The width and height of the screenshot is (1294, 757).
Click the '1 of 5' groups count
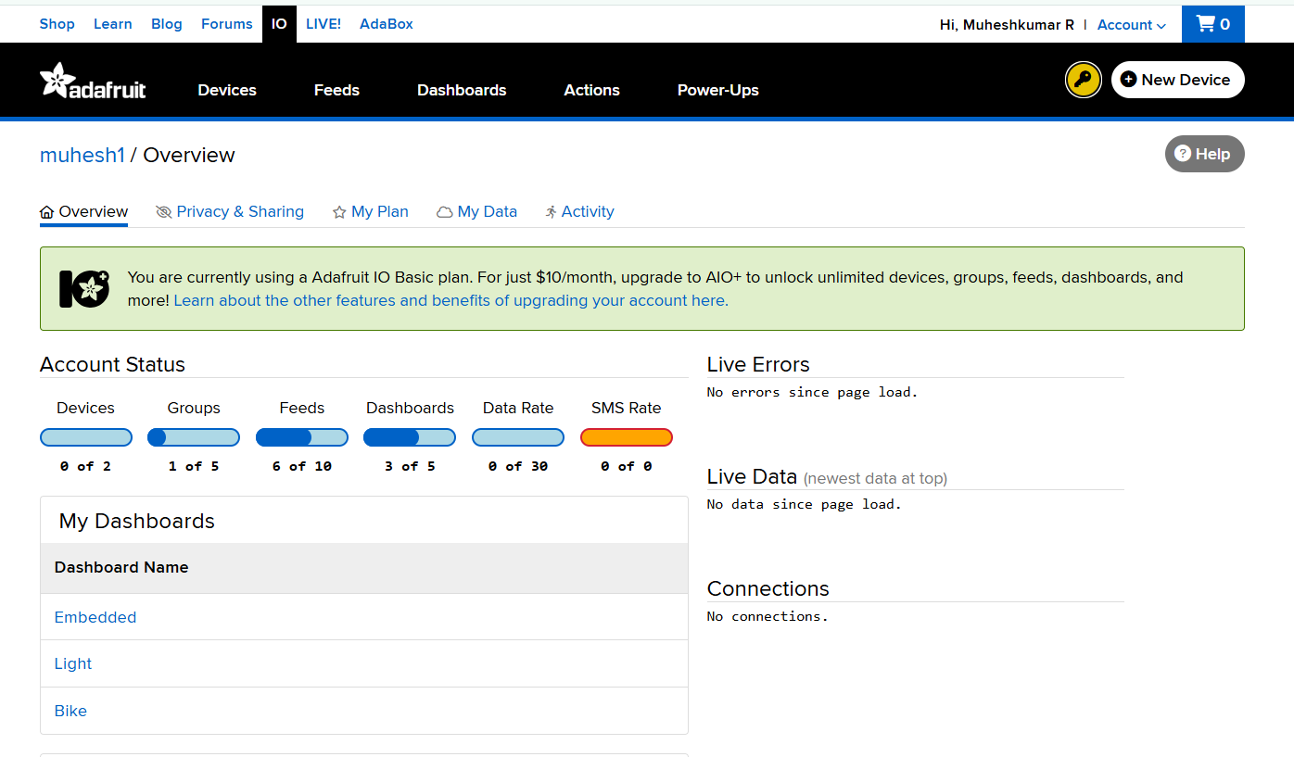click(194, 466)
